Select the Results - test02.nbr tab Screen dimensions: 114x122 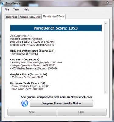click(54, 16)
